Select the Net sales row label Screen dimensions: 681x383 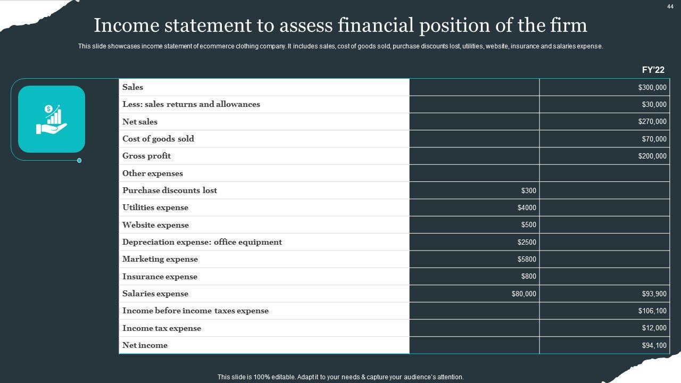pos(140,122)
